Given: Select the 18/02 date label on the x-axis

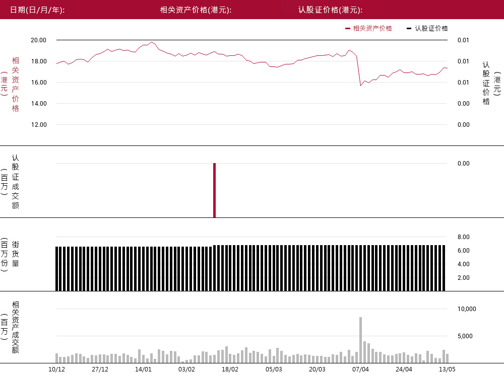Looking at the screenshot, I should pos(230,369).
